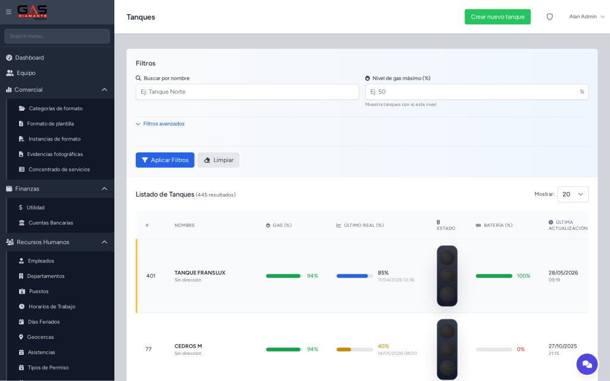610x381 pixels.
Task: Click the ÚLTIMA ACTUALIZACIÓN column header
Action: (x=568, y=226)
